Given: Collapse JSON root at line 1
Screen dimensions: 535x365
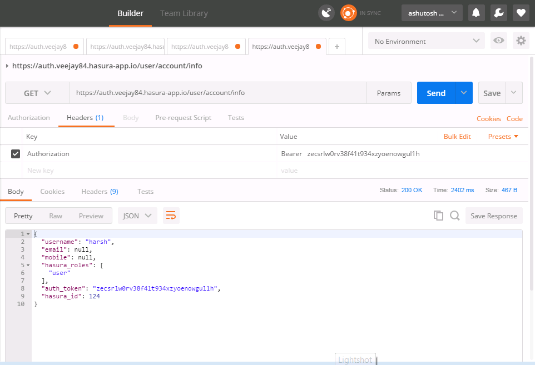Looking at the screenshot, I should click(28, 234).
